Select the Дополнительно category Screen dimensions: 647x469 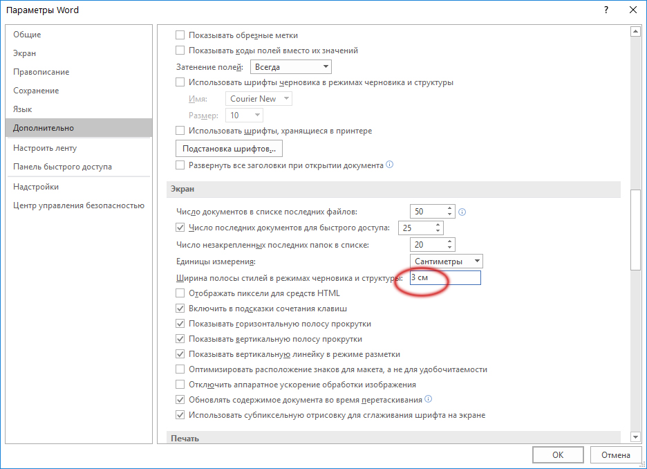coord(79,127)
